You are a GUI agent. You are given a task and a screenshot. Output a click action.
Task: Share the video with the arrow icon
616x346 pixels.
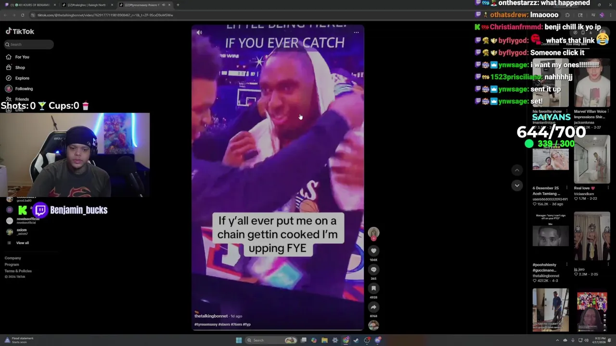coord(373,307)
